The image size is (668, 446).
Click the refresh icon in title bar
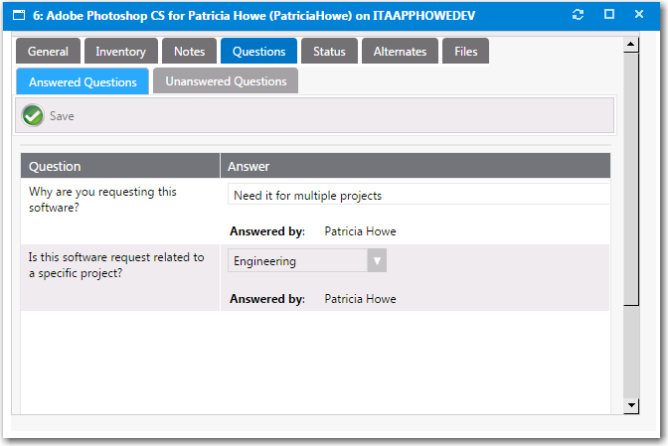[x=579, y=15]
